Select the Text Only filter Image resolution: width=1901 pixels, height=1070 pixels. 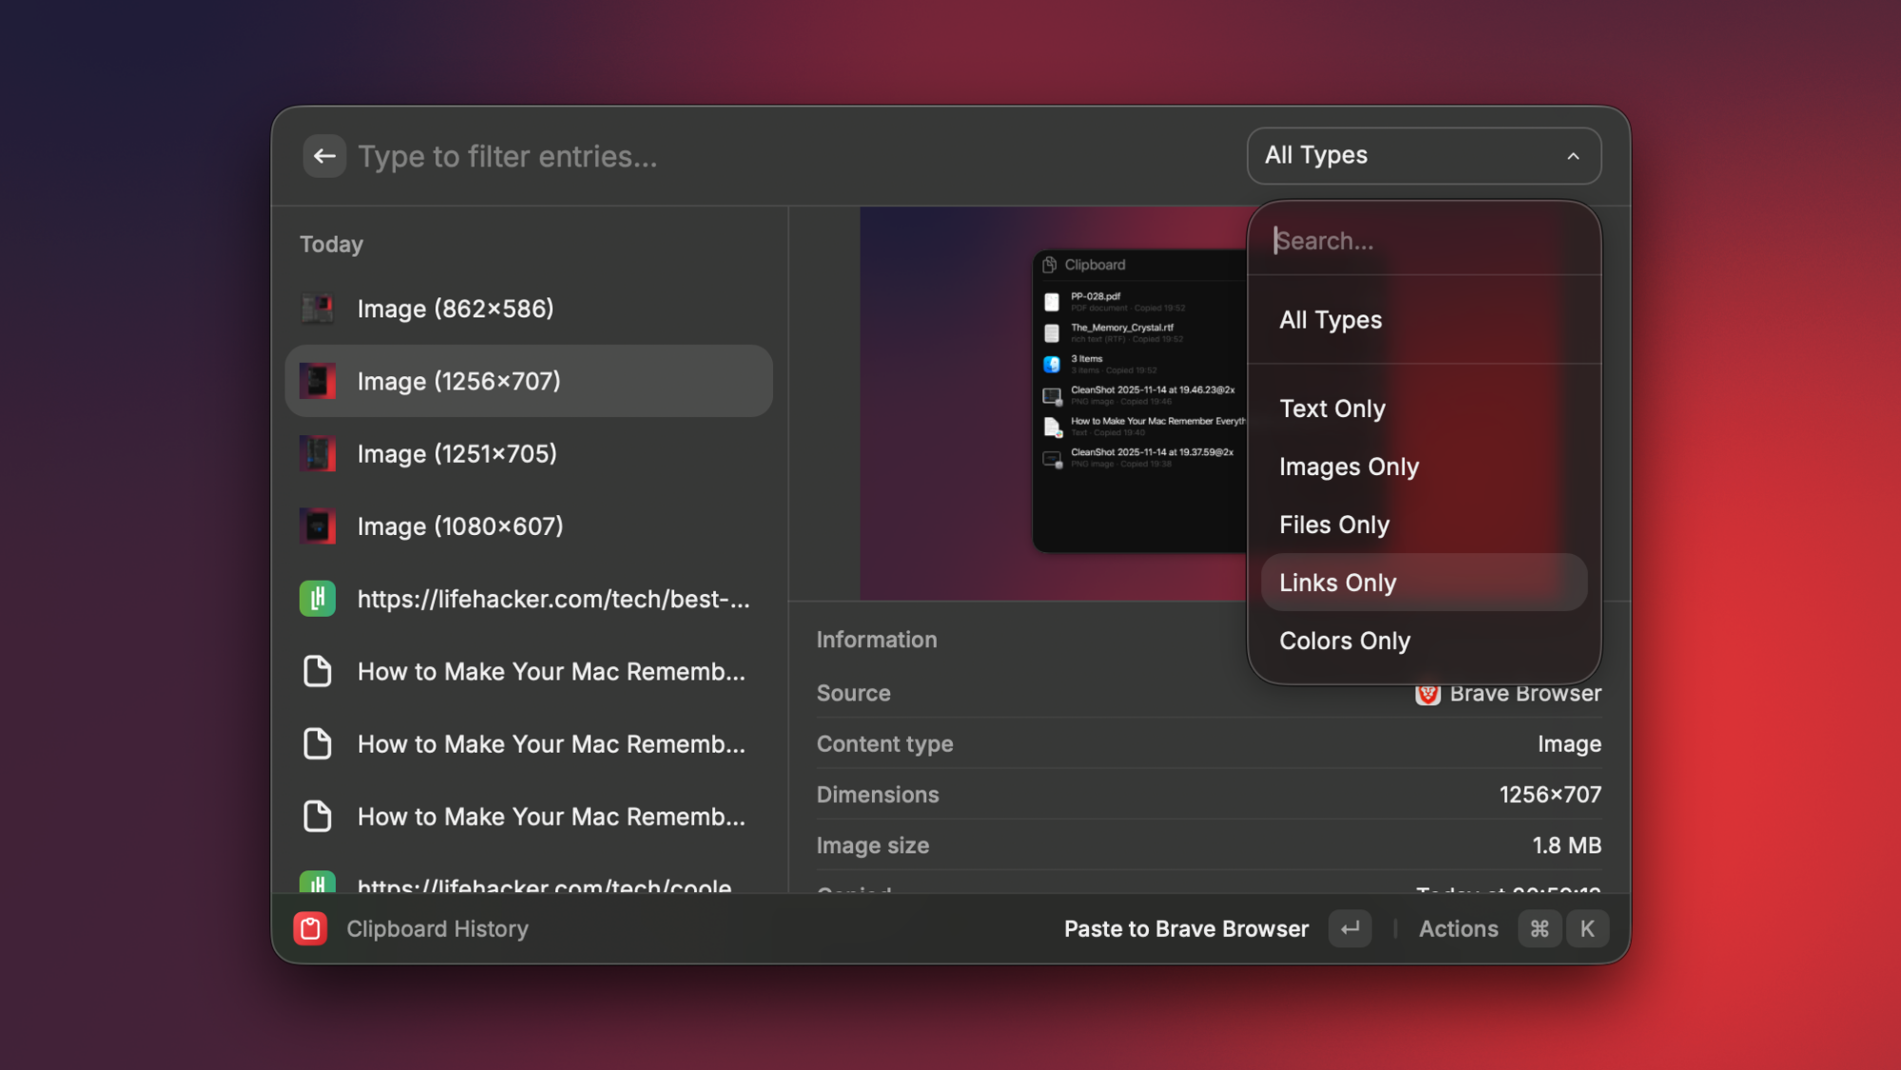pyautogui.click(x=1331, y=408)
